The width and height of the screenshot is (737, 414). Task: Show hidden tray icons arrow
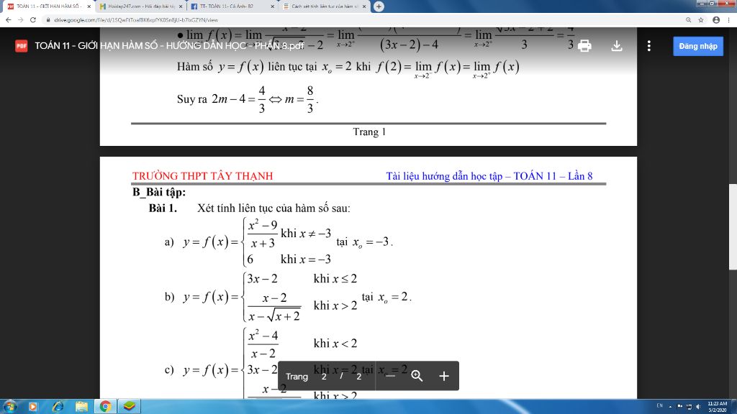click(x=670, y=407)
